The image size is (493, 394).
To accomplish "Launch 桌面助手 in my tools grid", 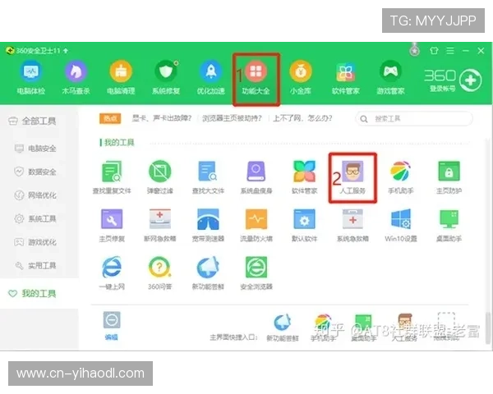I will point(449,225).
